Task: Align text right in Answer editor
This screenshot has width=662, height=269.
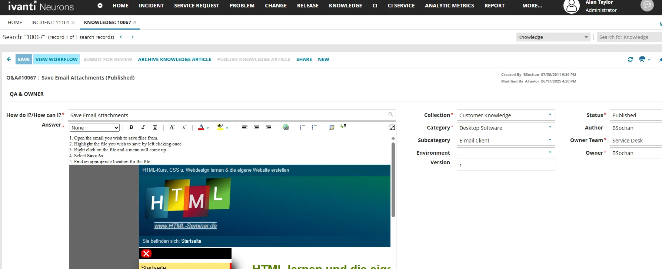Action: point(269,127)
